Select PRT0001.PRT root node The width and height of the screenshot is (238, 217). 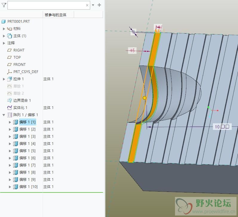(19, 22)
